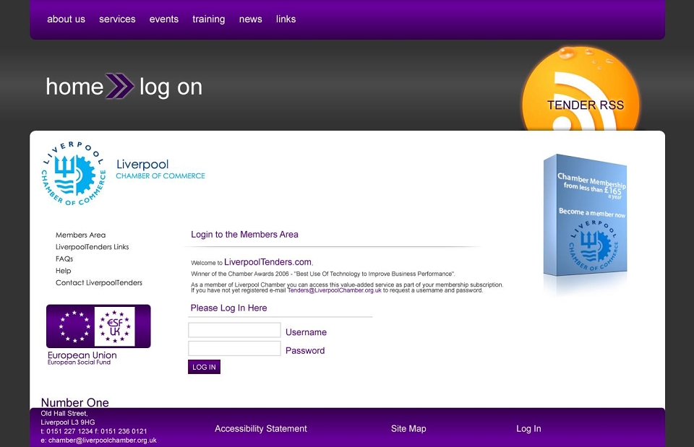Click the 'Liverpool CHAMBER OF COMMERCE' text logo

click(160, 169)
